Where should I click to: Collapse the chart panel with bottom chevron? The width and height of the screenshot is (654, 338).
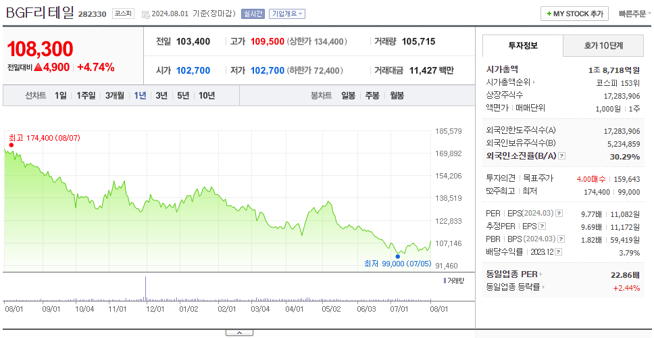click(239, 333)
